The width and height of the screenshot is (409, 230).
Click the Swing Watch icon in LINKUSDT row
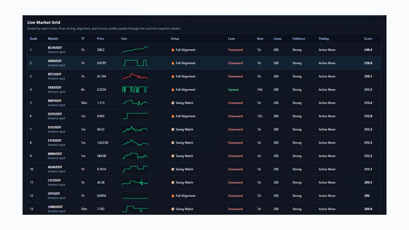pyautogui.click(x=173, y=209)
